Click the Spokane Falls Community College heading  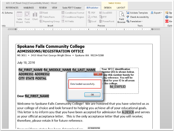pyautogui.click(x=51, y=46)
